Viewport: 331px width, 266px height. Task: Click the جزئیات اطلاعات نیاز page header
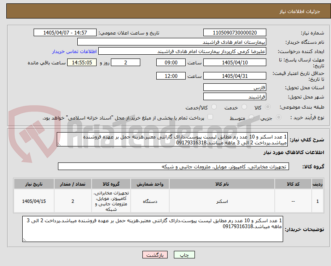tap(300, 11)
